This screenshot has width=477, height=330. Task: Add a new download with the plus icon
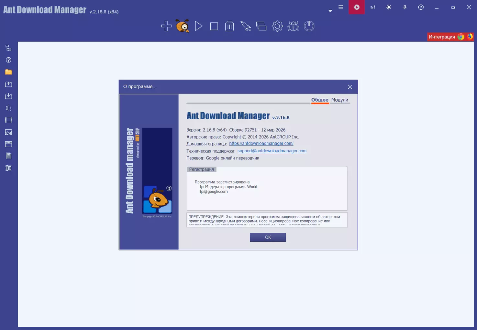click(x=166, y=26)
